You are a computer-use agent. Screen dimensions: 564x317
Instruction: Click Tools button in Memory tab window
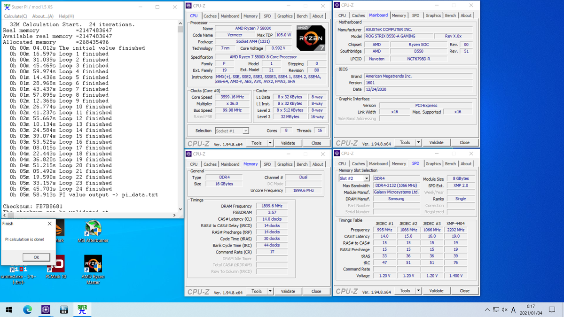257,291
